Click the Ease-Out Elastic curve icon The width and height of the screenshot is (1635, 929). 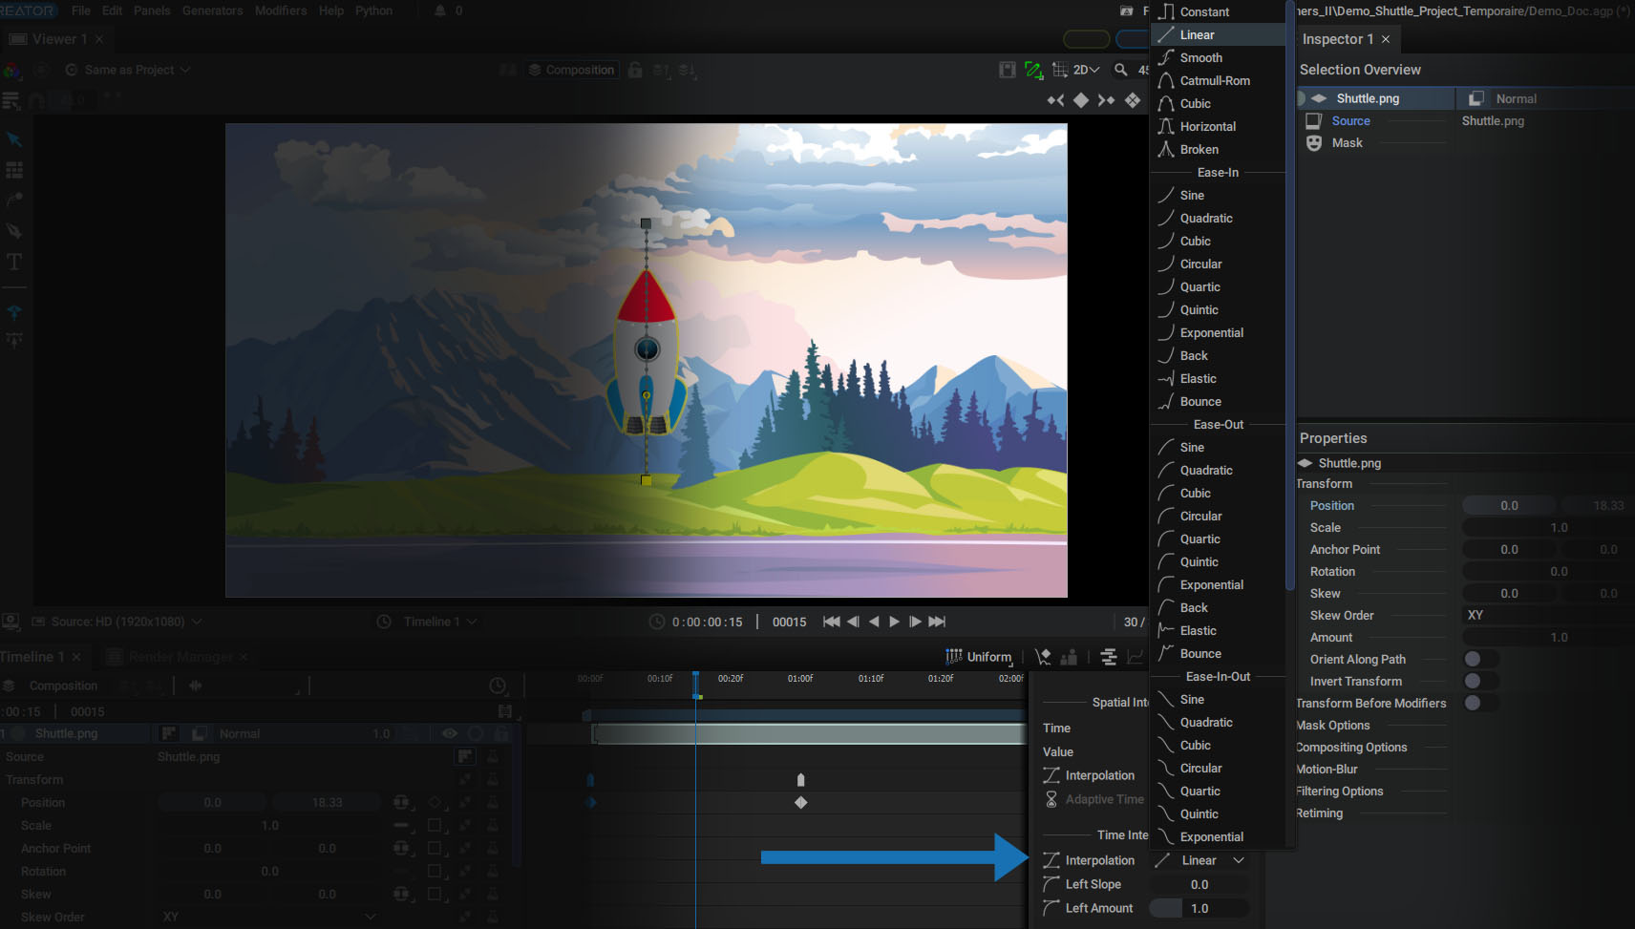point(1166,630)
